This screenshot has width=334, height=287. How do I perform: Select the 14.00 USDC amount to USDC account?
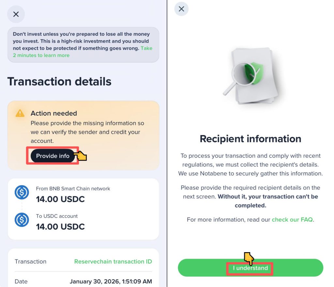[60, 226]
